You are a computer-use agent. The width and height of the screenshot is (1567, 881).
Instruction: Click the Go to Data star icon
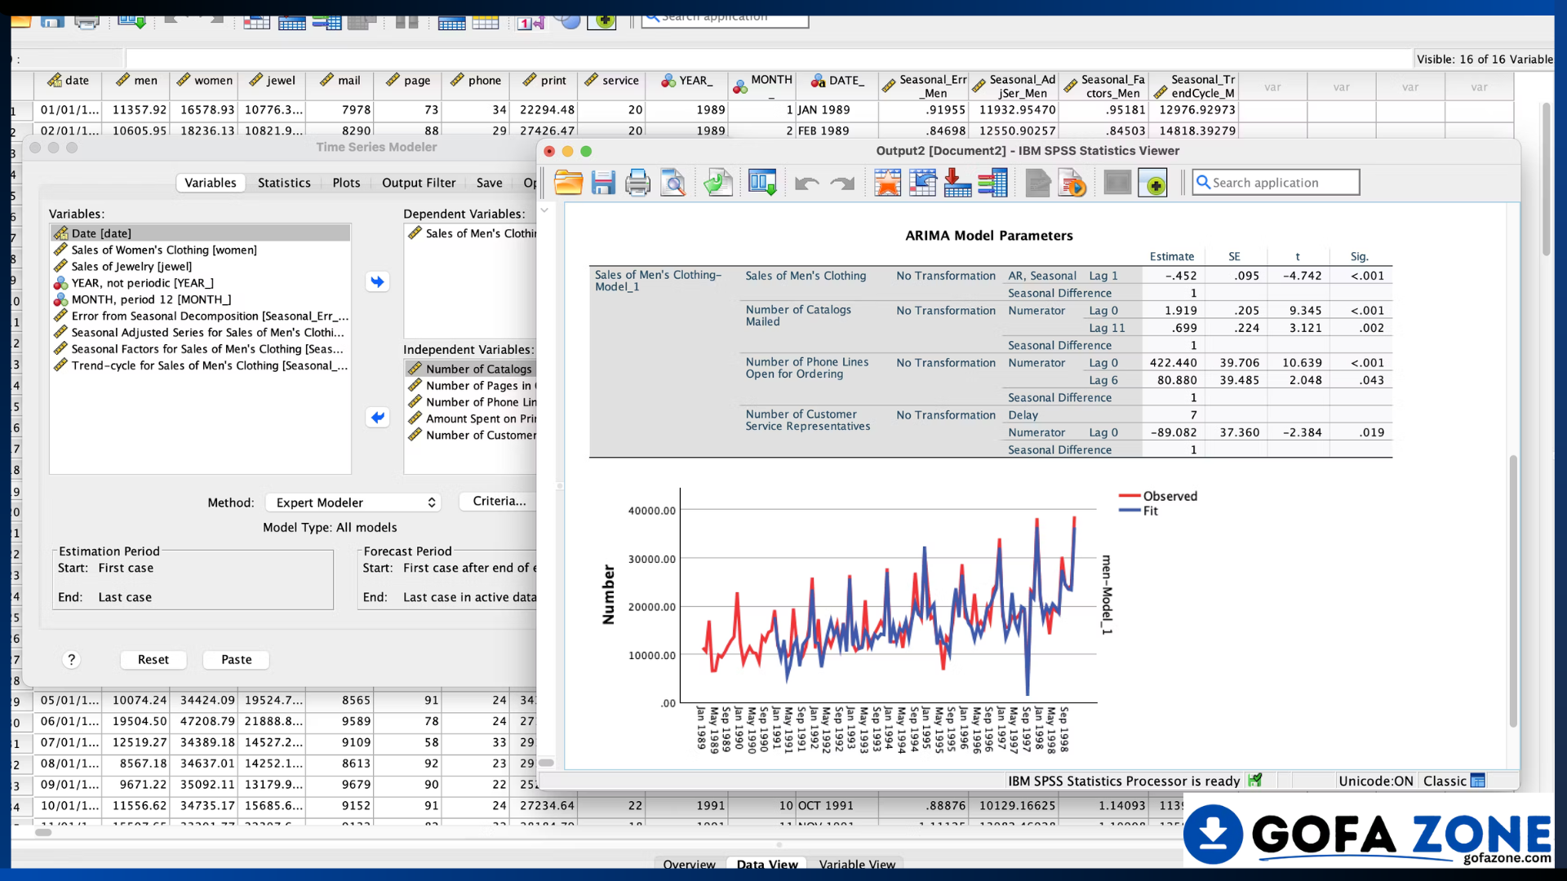[x=887, y=183]
